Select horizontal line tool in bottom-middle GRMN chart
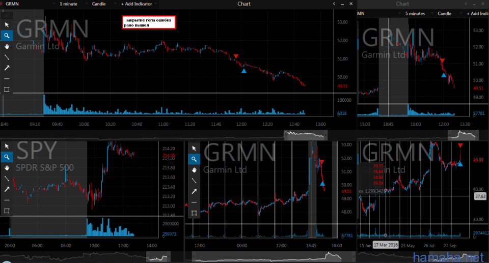The width and height of the screenshot is (489, 263). pos(194,202)
